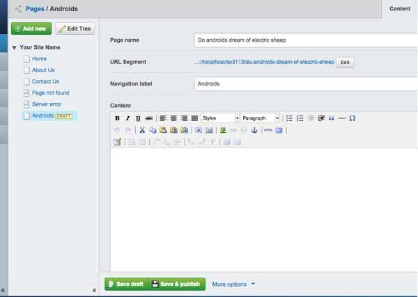Click the cut scissors icon
Viewport: 418px width, 297px height.
(x=142, y=130)
